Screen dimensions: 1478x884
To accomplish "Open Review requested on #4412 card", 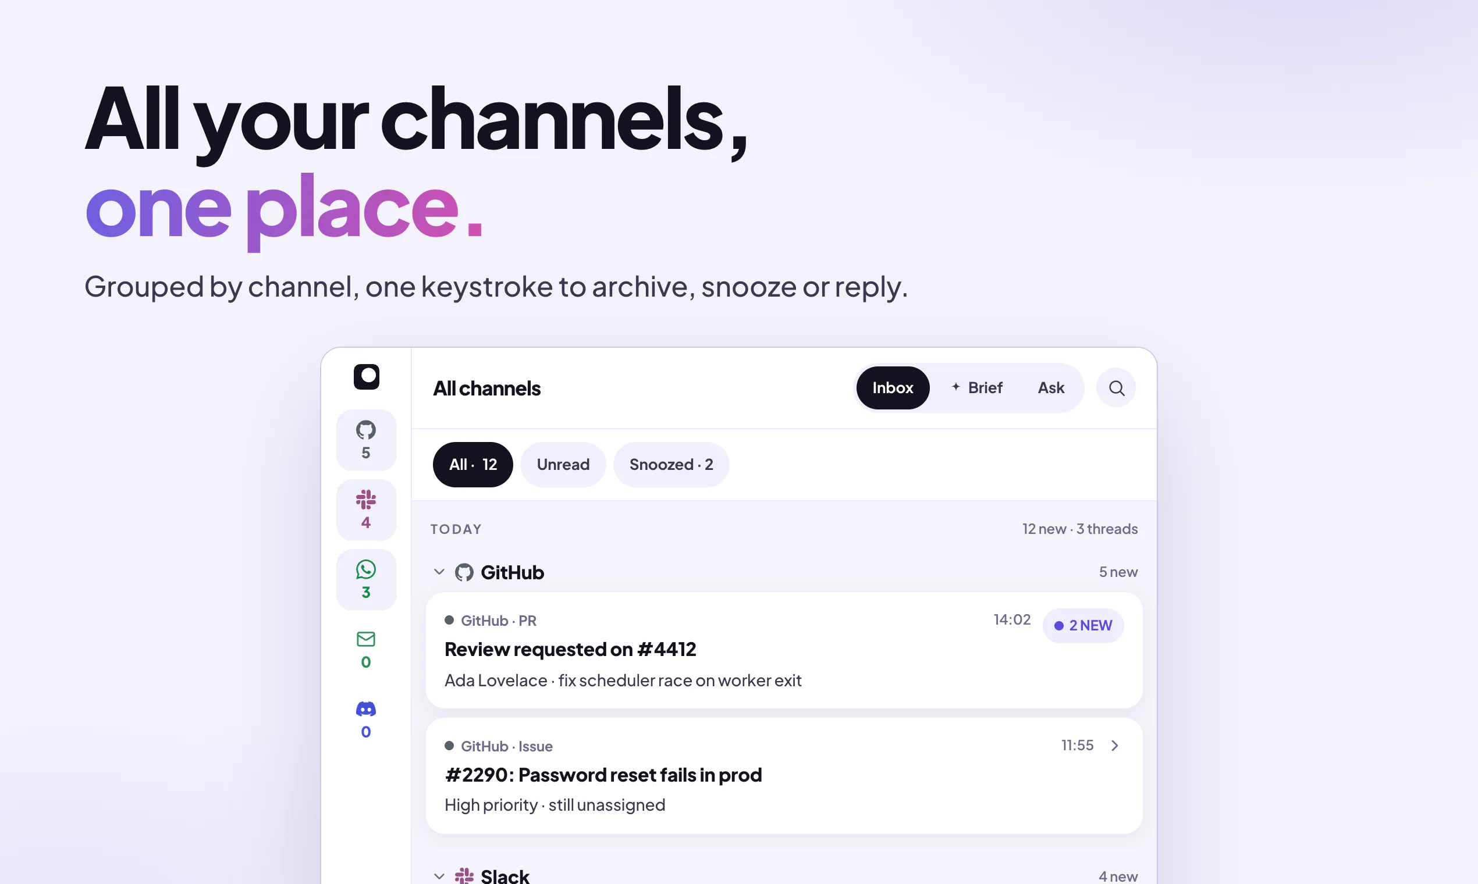I will [x=784, y=650].
